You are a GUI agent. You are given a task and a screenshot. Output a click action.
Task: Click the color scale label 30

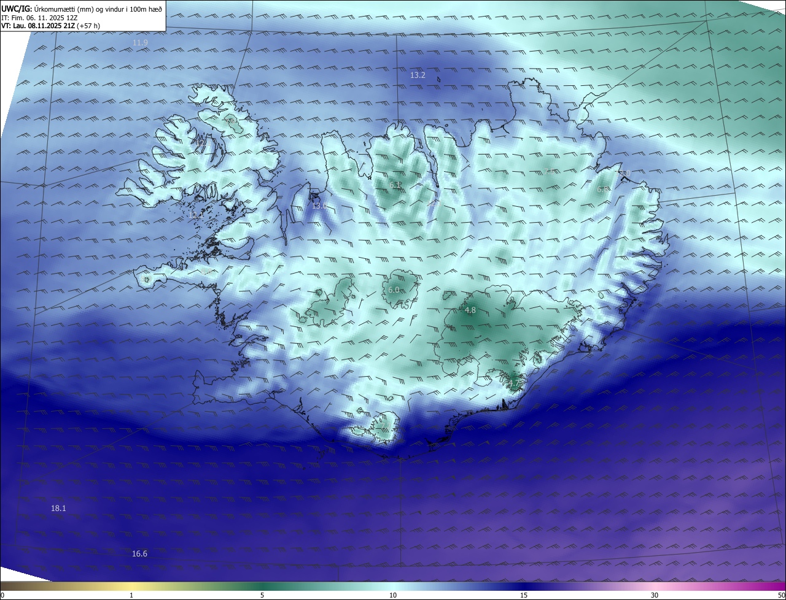[x=655, y=596]
